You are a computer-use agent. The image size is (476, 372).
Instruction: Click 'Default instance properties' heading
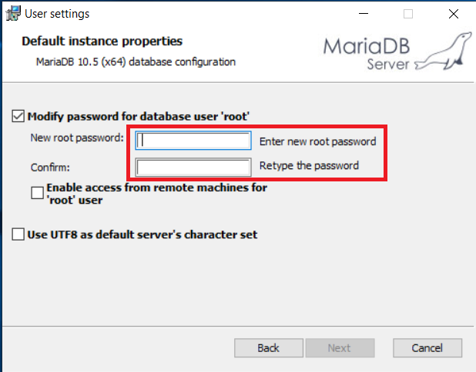102,42
